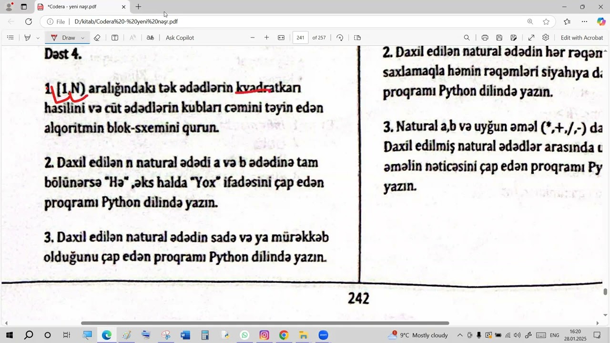
Task: Click the scroll right arrow
Action: 598,323
